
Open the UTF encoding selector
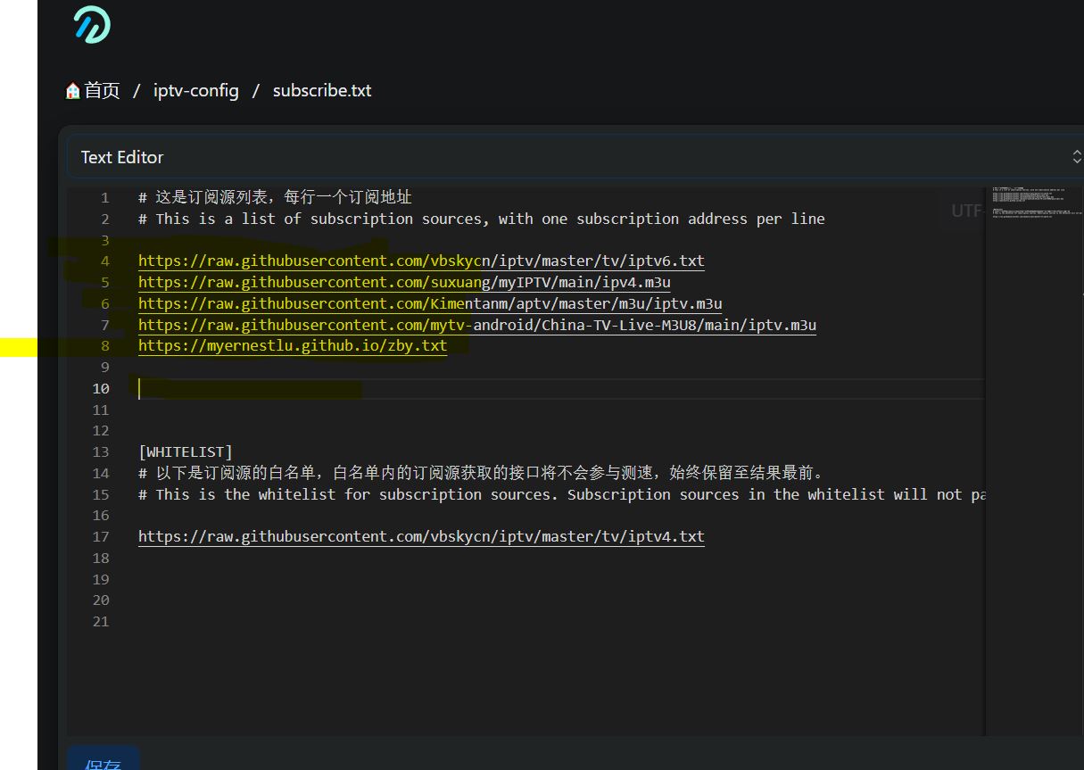click(965, 211)
